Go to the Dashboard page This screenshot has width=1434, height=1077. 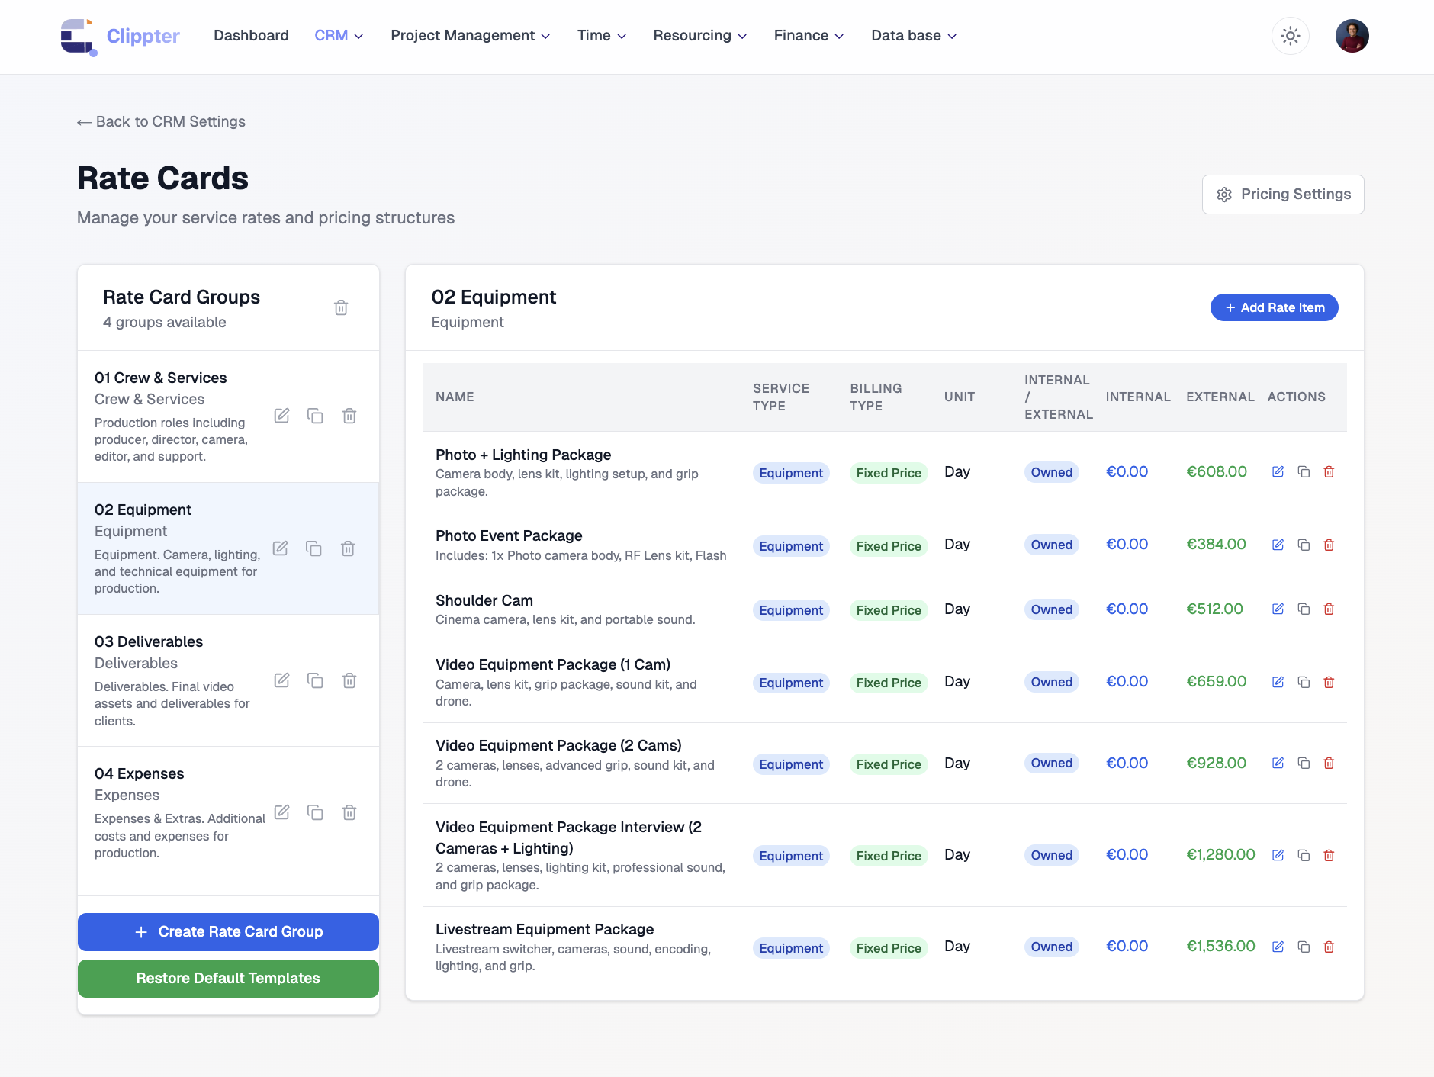[251, 36]
